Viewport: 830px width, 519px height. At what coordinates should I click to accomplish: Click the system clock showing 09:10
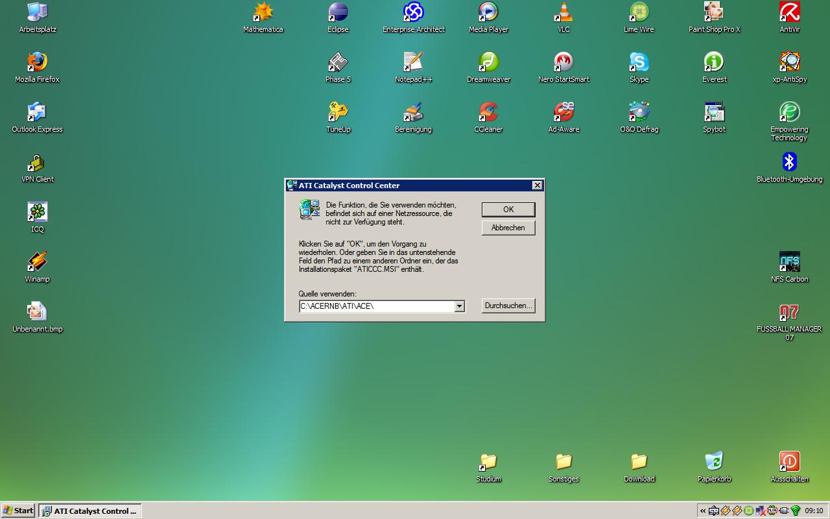click(814, 511)
